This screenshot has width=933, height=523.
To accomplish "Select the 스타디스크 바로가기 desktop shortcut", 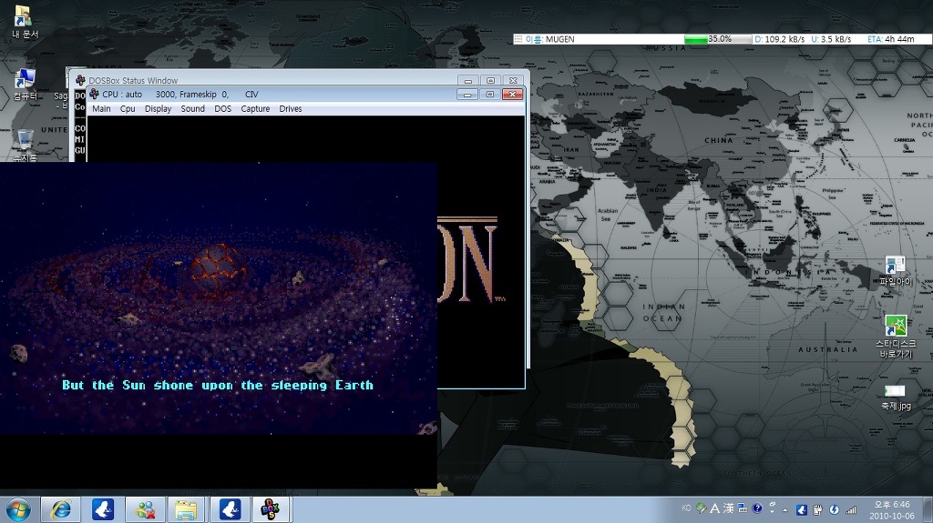I will (x=895, y=327).
